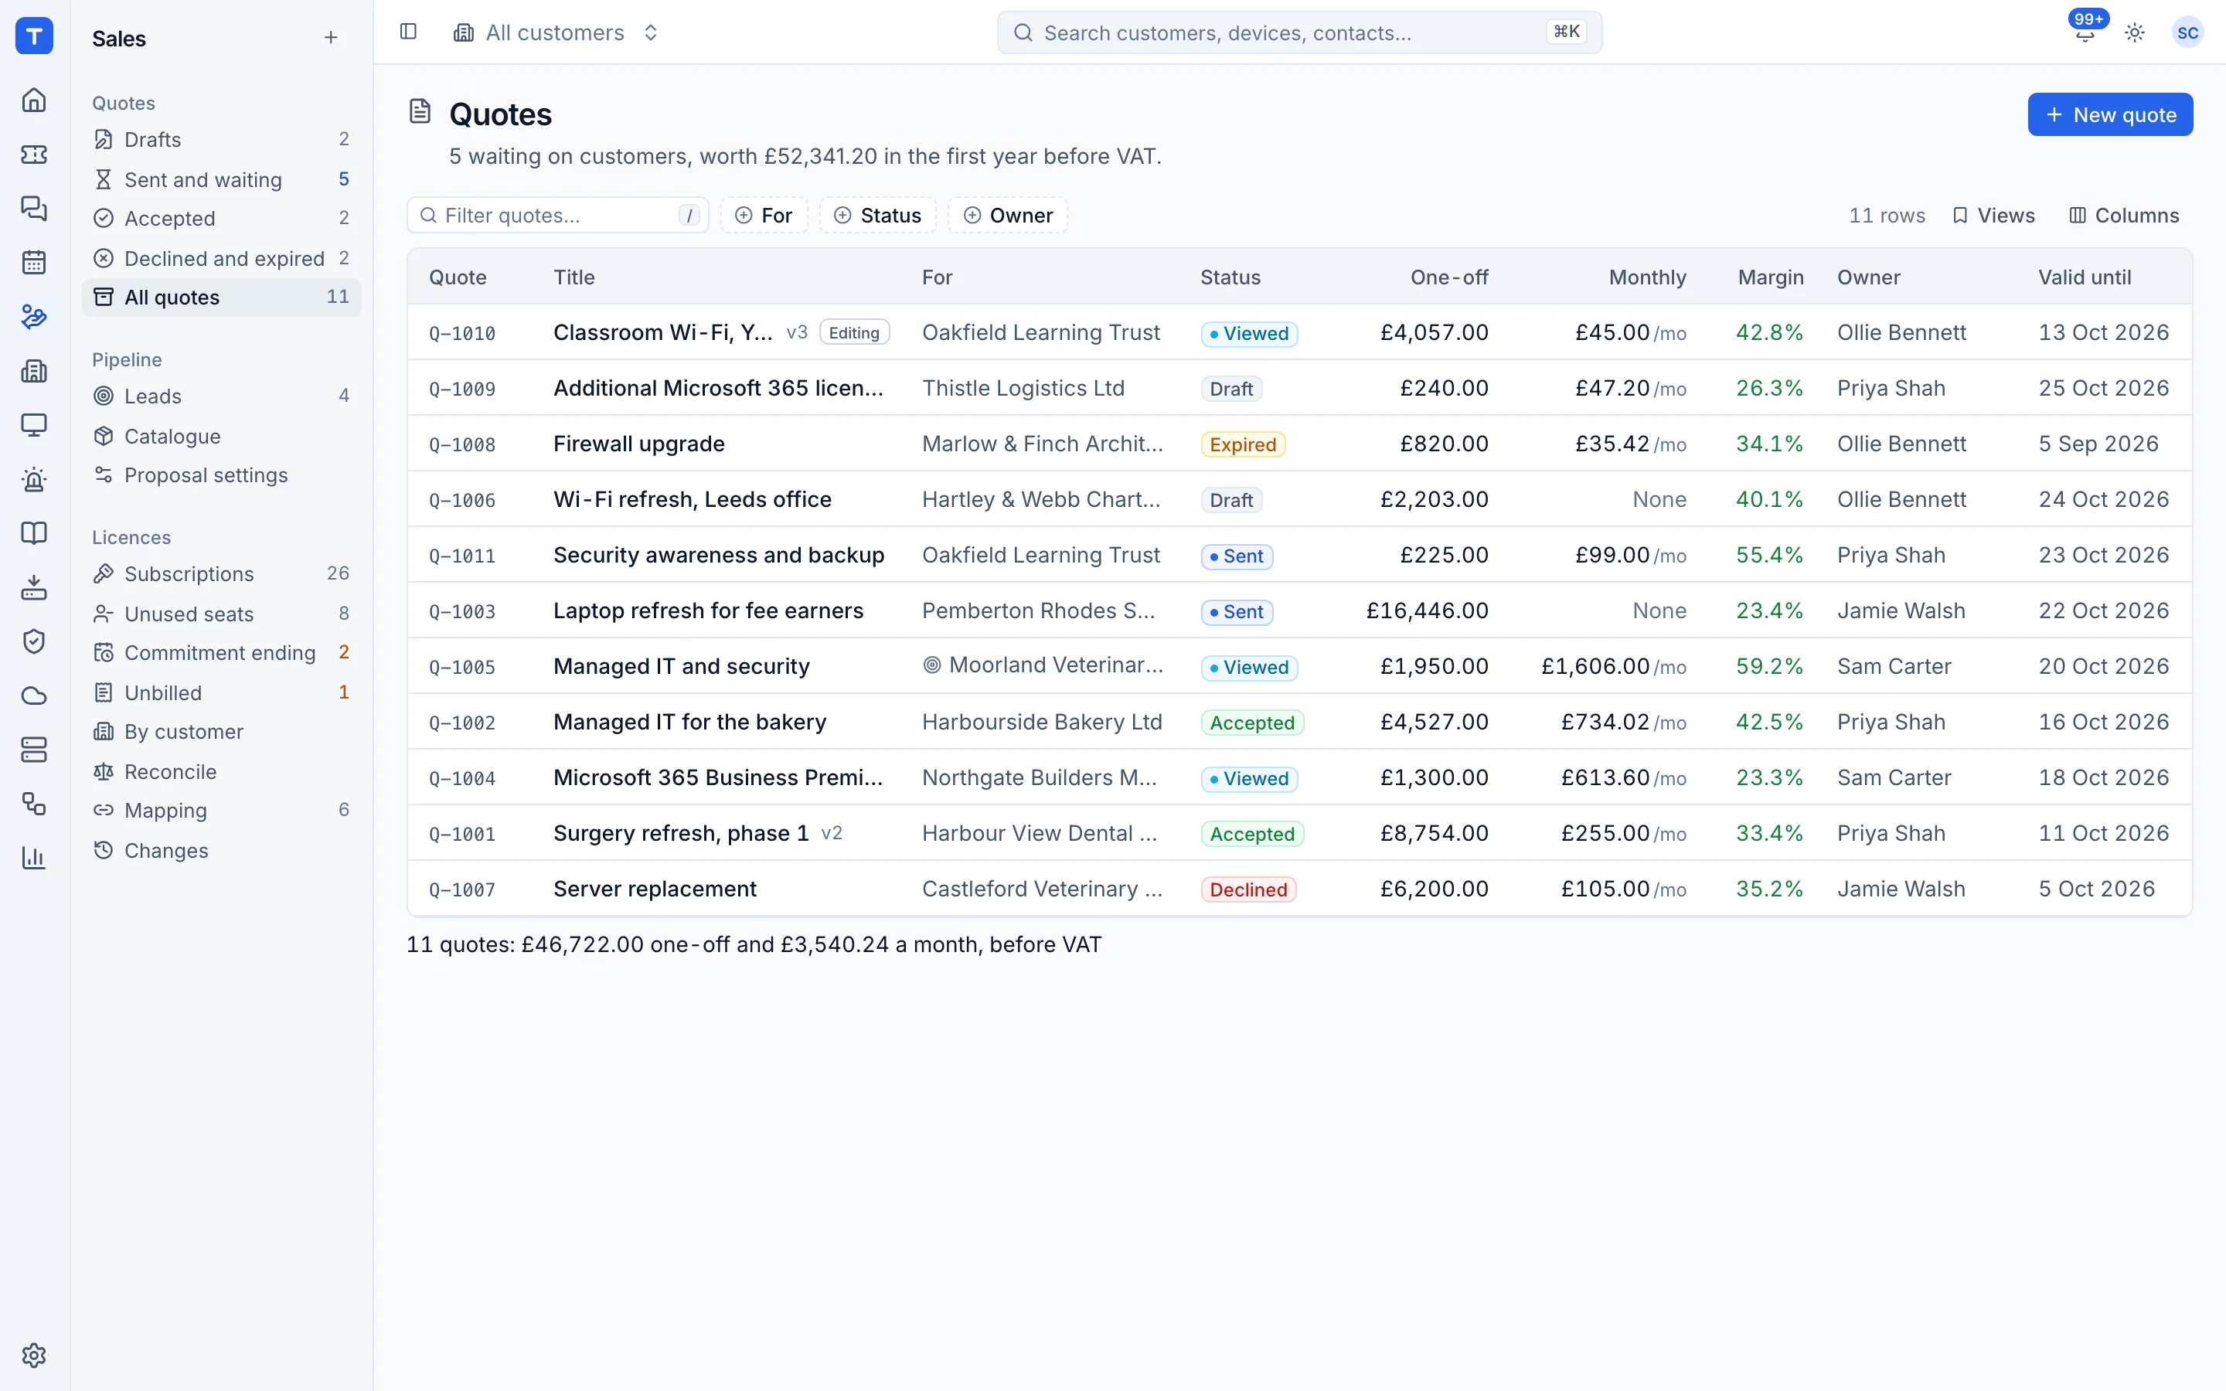Image resolution: width=2226 pixels, height=1391 pixels.
Task: Open the SC user avatar menu
Action: [2187, 32]
